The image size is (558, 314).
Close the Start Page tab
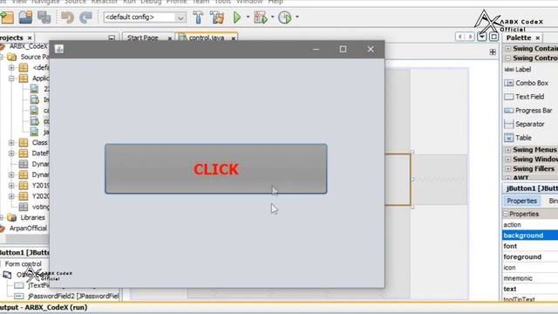coord(170,38)
